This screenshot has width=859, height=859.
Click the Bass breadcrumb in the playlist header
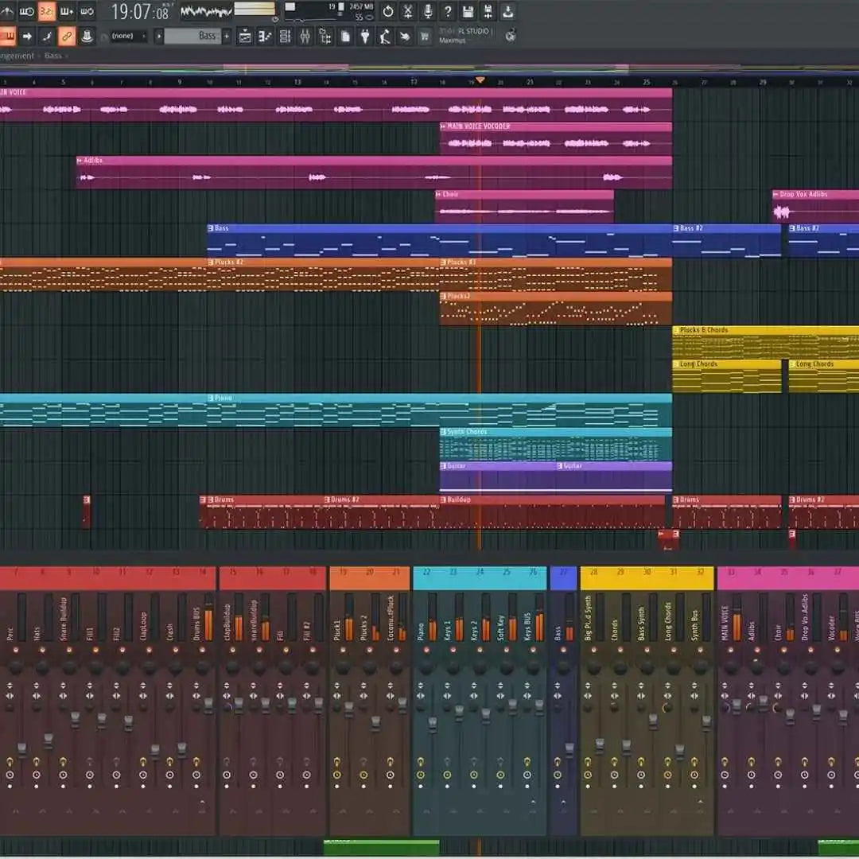click(x=53, y=56)
